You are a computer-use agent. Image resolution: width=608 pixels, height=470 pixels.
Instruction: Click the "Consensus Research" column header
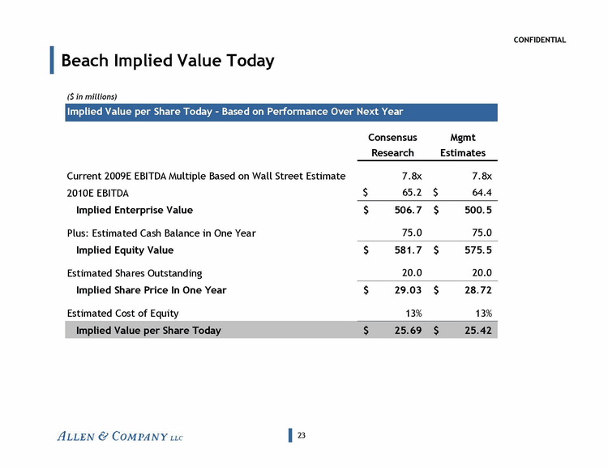pyautogui.click(x=392, y=145)
